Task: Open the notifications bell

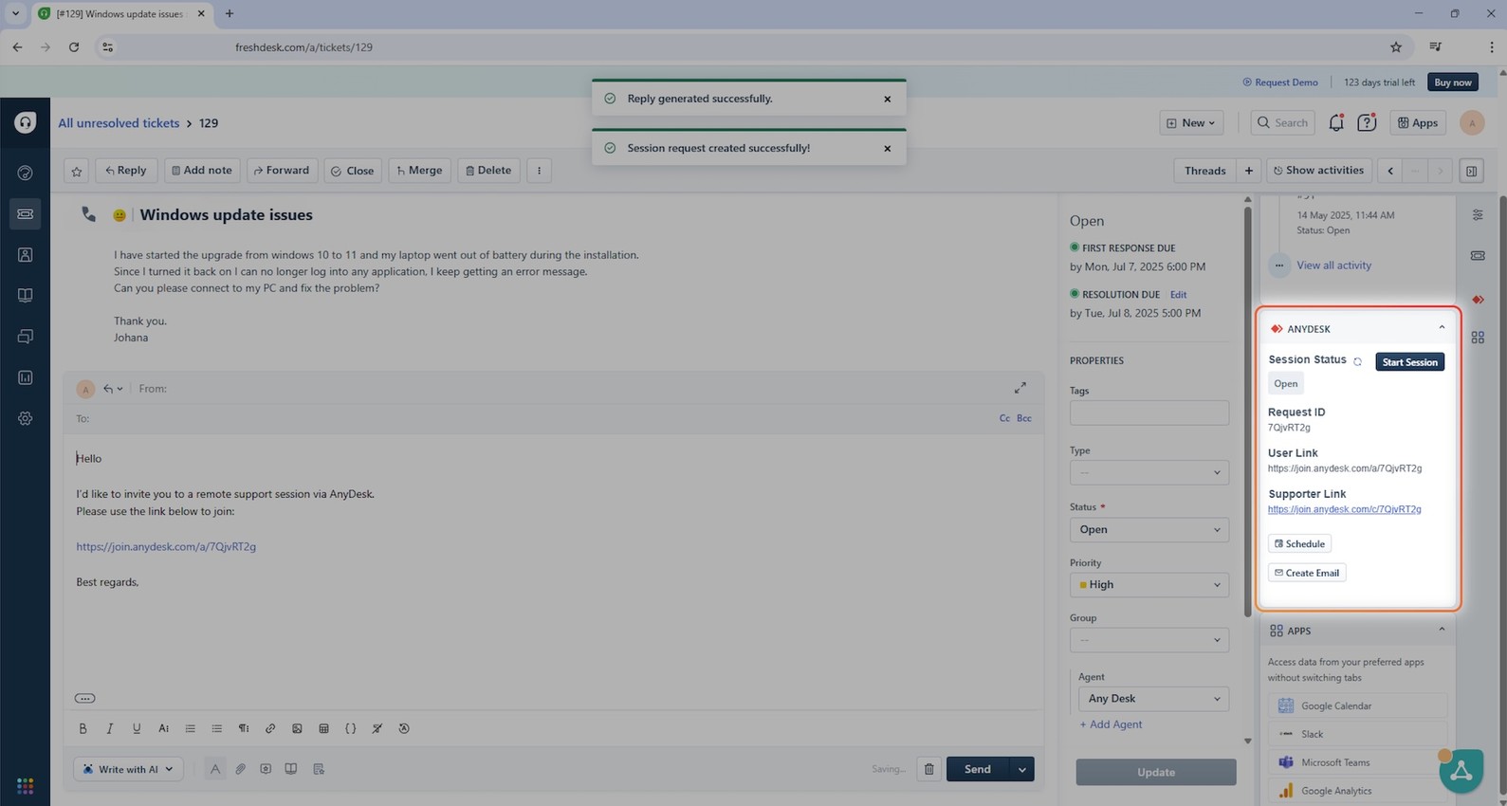Action: click(1336, 122)
